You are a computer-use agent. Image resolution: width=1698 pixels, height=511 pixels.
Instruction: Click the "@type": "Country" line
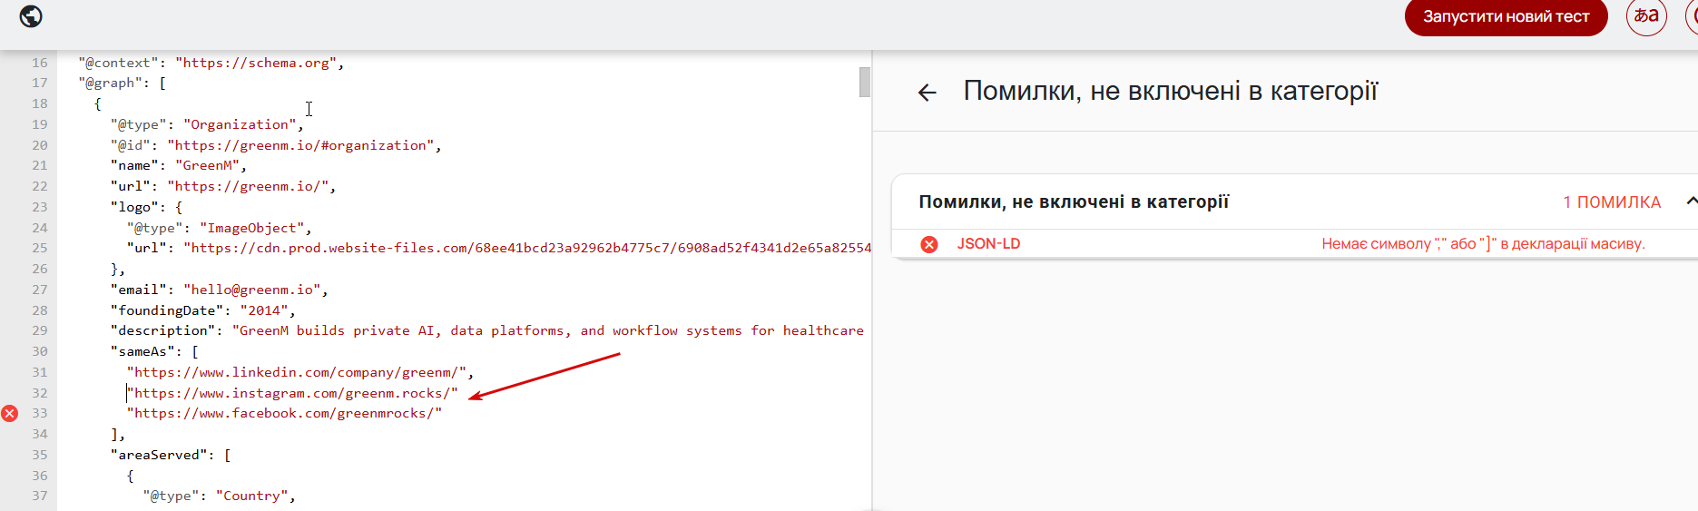[x=219, y=496]
